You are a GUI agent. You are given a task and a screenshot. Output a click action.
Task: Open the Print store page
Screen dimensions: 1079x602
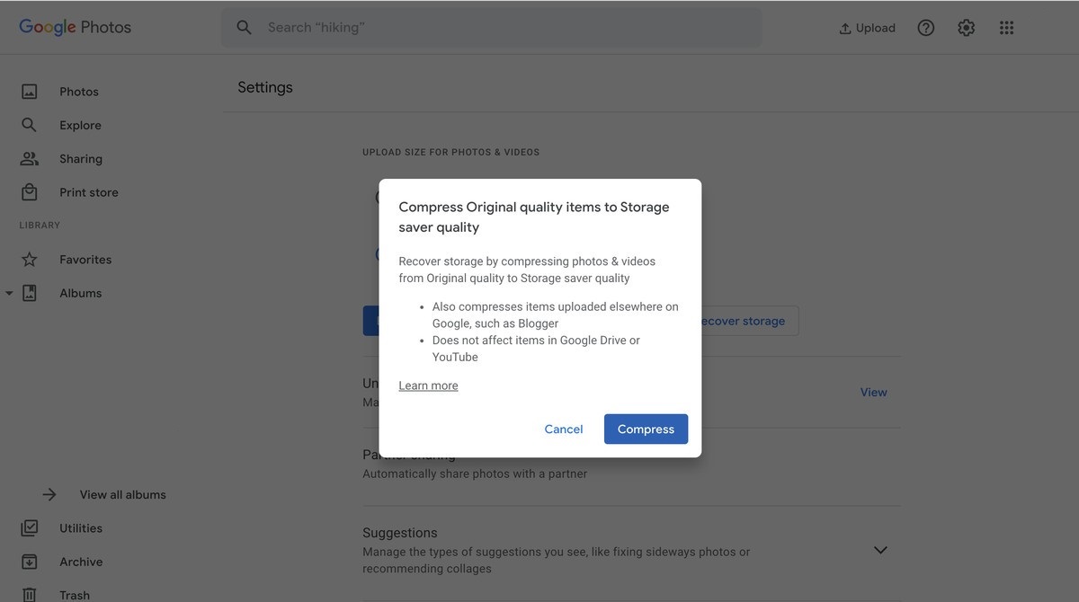pyautogui.click(x=88, y=192)
